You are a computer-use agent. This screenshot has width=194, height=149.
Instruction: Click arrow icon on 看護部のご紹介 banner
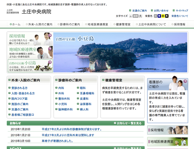(x=185, y=81)
